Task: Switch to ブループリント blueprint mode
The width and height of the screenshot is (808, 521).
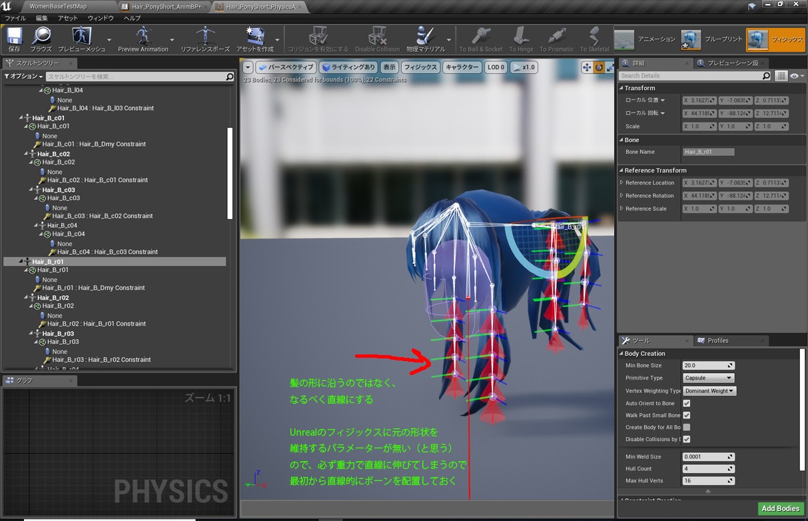Action: pos(711,39)
